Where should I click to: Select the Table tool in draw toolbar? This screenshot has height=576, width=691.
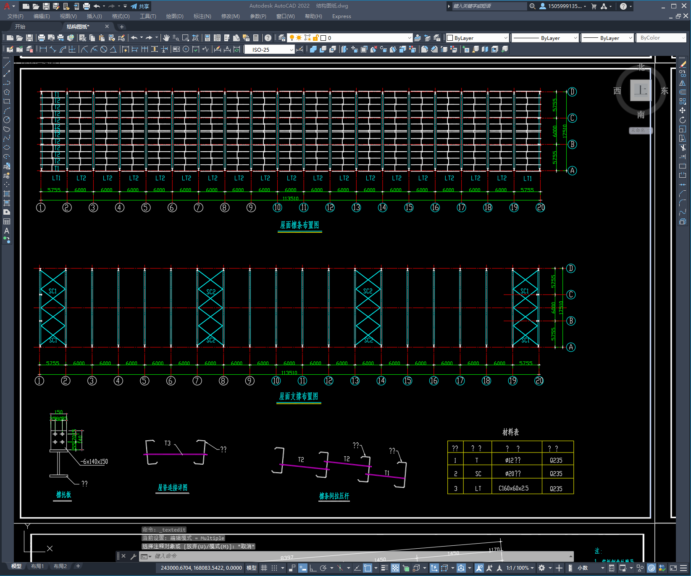point(7,221)
